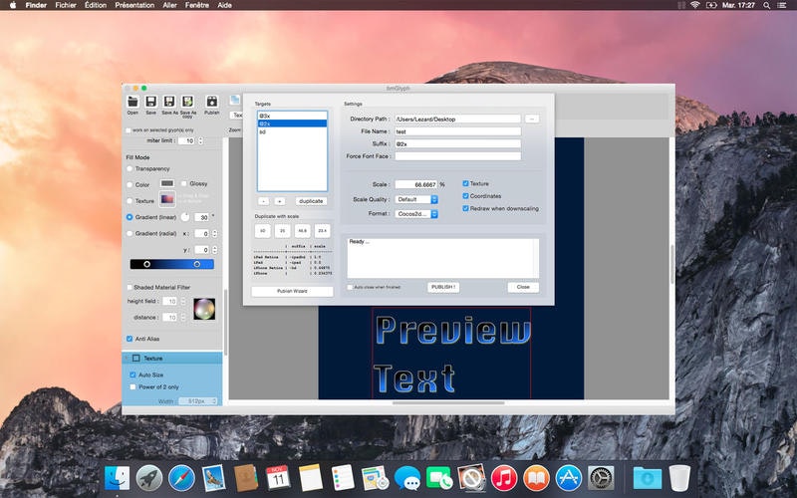Click the PUBLISH ! button
The width and height of the screenshot is (797, 498).
pos(442,287)
